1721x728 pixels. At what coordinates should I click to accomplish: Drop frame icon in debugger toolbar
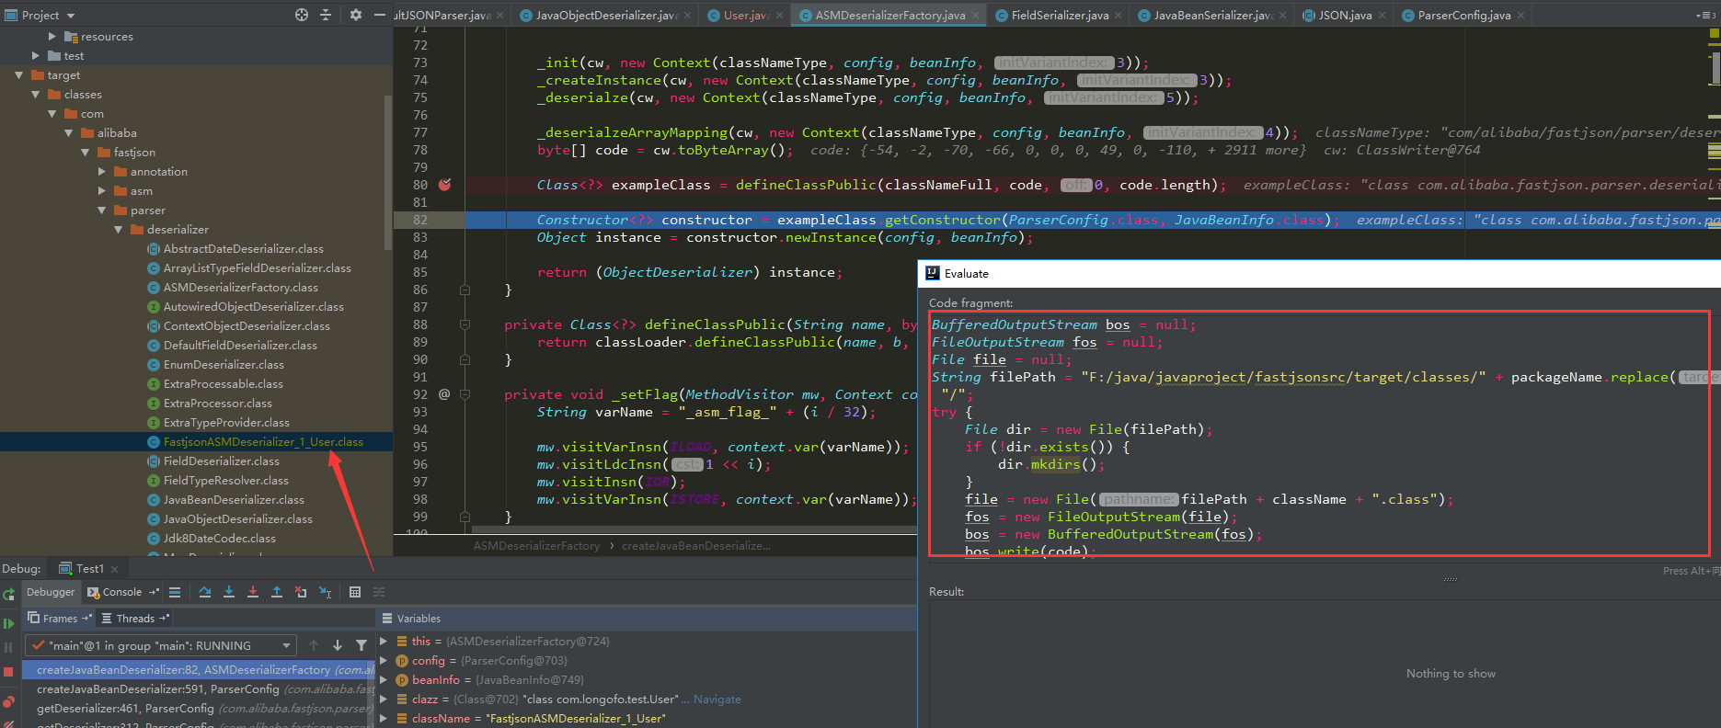click(x=301, y=592)
